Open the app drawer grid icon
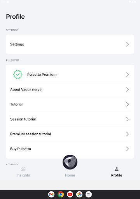140x199 pixels. pos(89,194)
